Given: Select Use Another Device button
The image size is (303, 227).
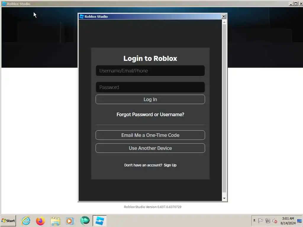Looking at the screenshot, I should pyautogui.click(x=150, y=148).
